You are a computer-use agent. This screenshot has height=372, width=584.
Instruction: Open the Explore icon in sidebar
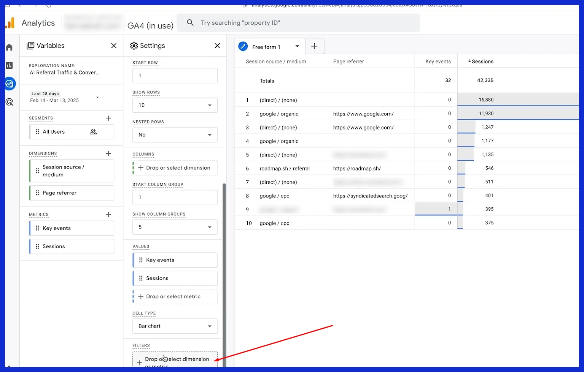pos(10,84)
